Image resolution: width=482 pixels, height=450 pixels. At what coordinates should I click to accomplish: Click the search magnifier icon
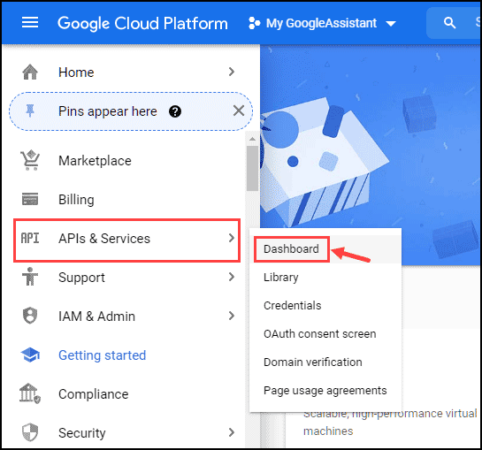tap(449, 23)
